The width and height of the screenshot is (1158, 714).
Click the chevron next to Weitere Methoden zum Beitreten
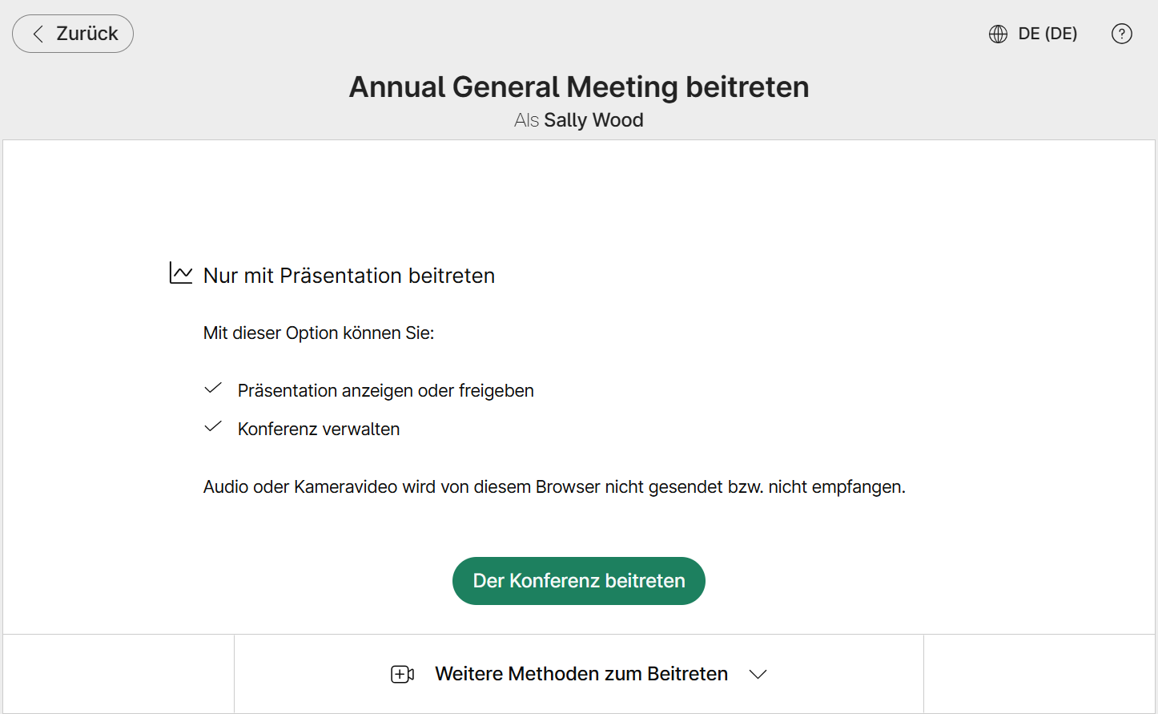[758, 675]
